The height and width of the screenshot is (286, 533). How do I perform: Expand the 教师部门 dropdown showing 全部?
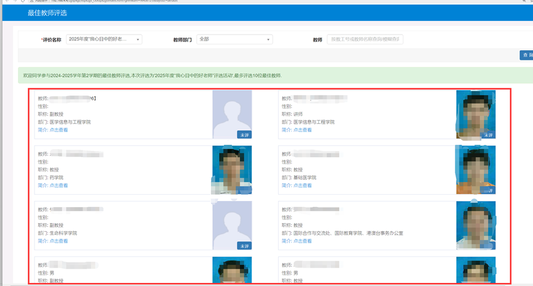pyautogui.click(x=234, y=39)
